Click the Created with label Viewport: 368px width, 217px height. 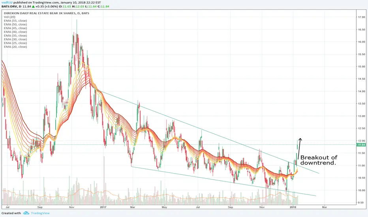[11, 213]
